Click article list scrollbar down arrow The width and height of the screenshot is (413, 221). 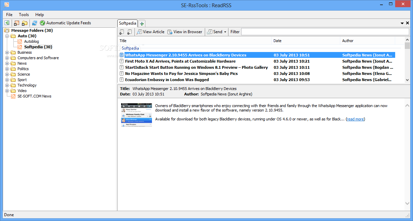[407, 80]
